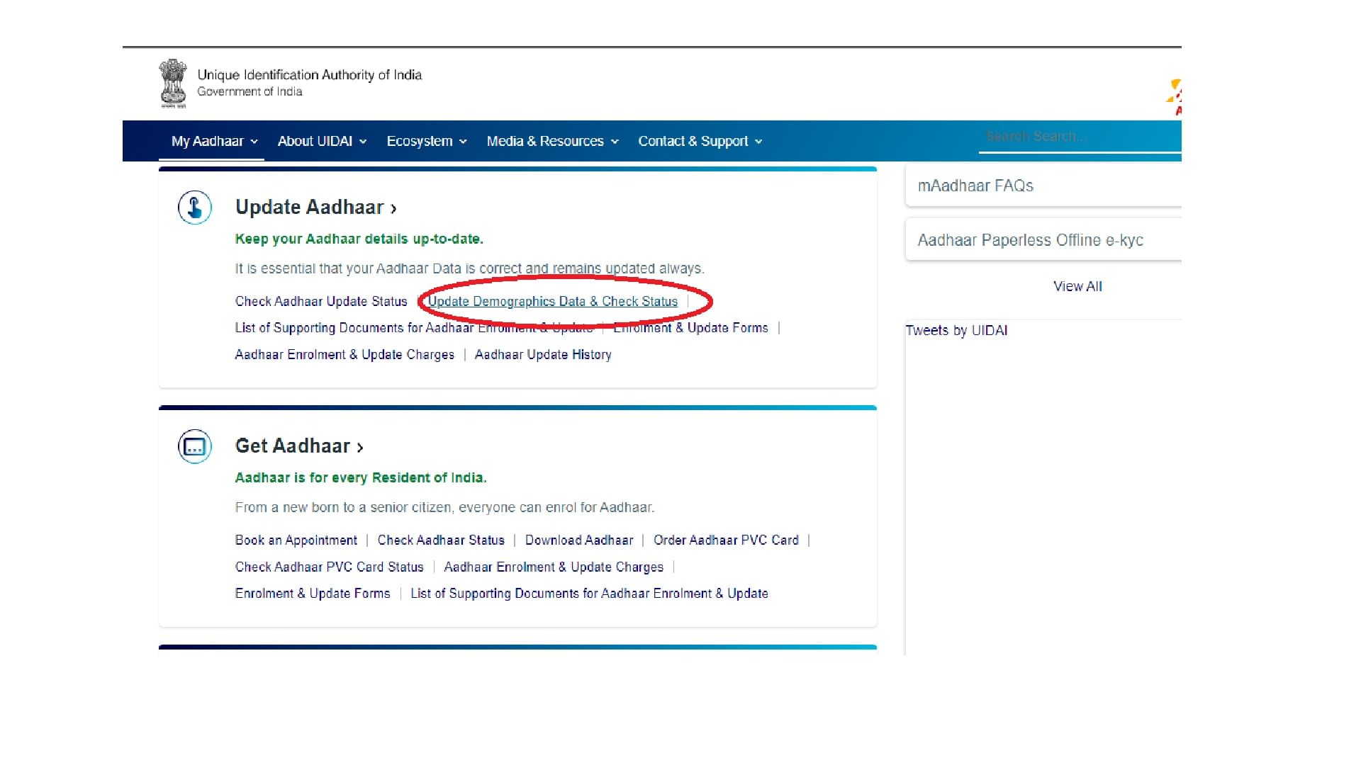Screen dimensions: 1361x765
Task: Click the Update Aadhaar fingerprint icon
Action: (x=195, y=208)
